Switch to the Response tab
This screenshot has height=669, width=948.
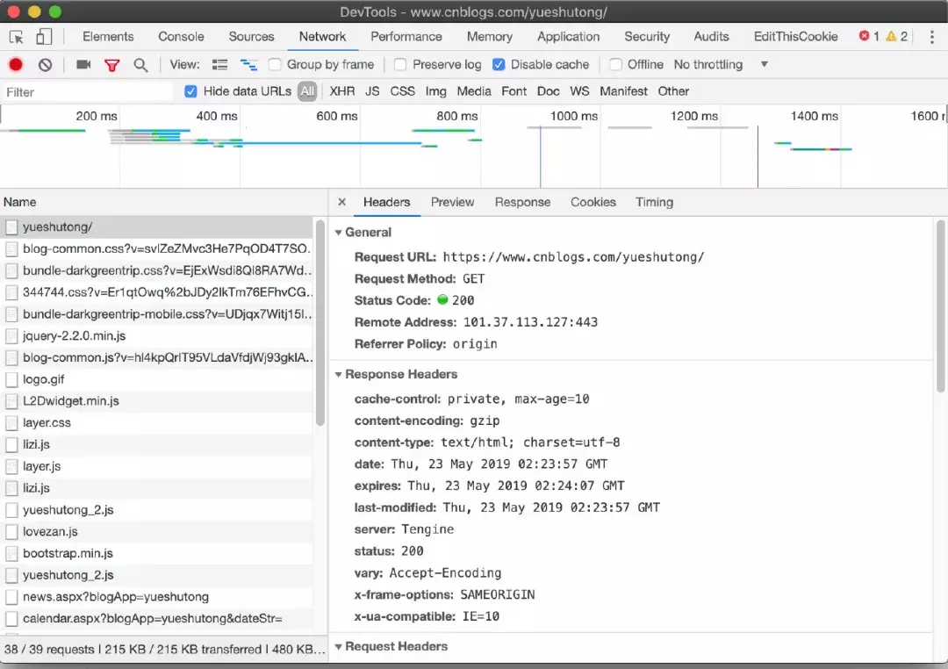[x=522, y=202]
